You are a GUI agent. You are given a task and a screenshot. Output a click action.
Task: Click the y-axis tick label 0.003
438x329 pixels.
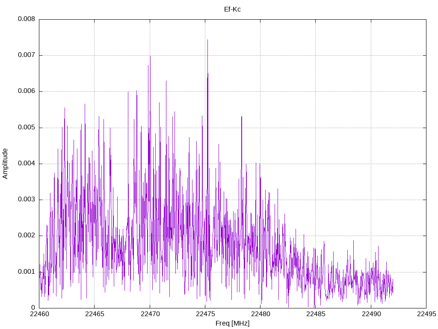click(27, 200)
